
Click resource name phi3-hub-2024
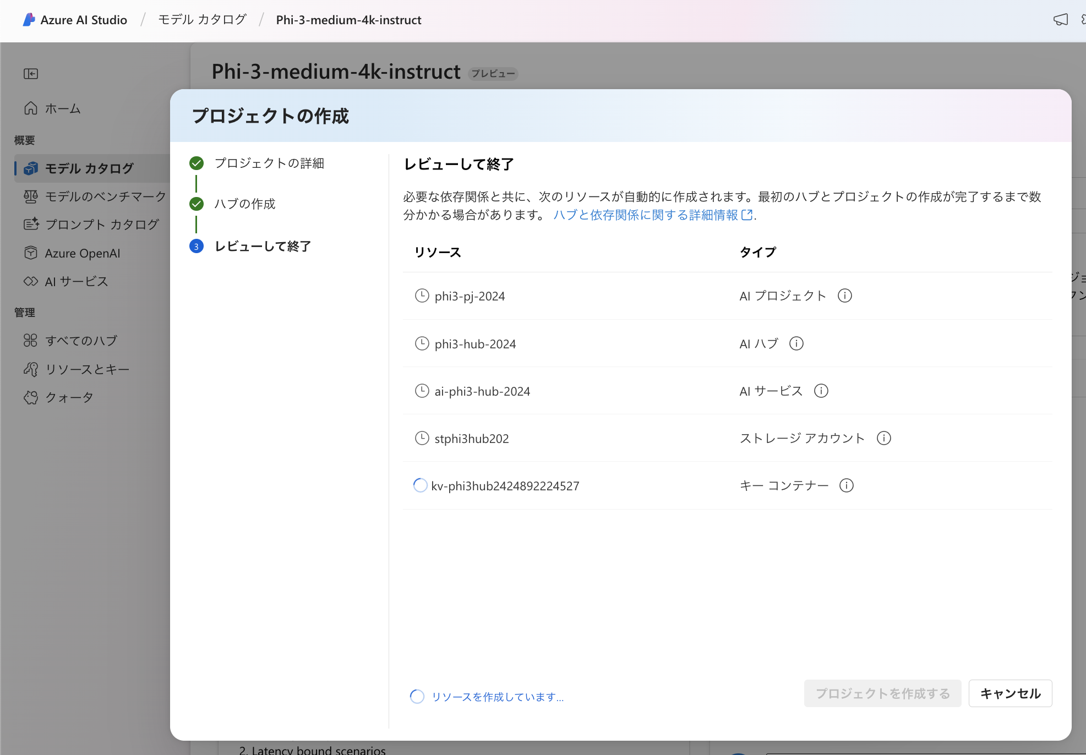coord(475,344)
